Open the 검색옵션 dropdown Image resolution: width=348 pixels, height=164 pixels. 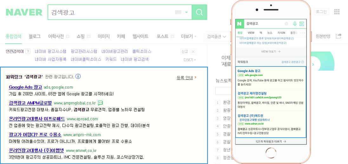click(x=217, y=37)
